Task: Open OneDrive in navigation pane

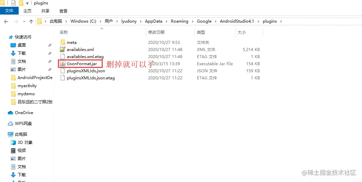Action: pos(24,113)
